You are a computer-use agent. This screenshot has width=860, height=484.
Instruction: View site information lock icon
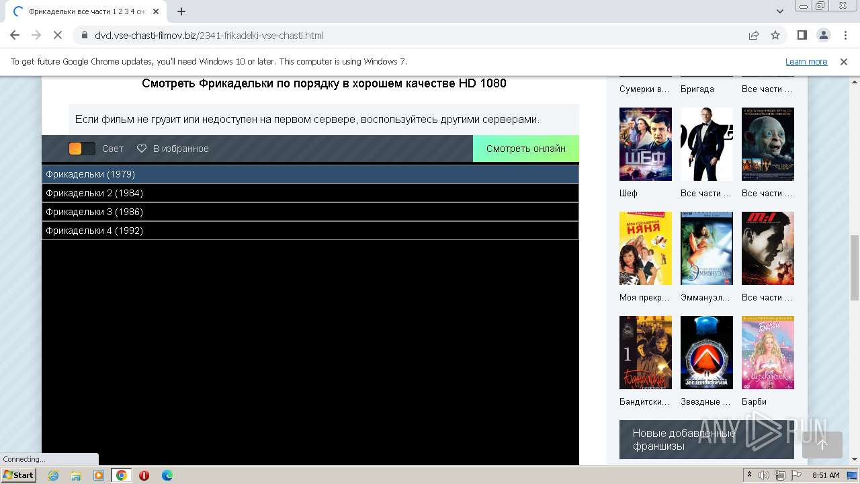84,35
